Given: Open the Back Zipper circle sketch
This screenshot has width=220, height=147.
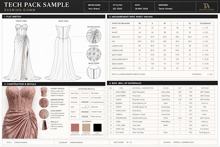Looking at the screenshot, I should click(94, 72).
